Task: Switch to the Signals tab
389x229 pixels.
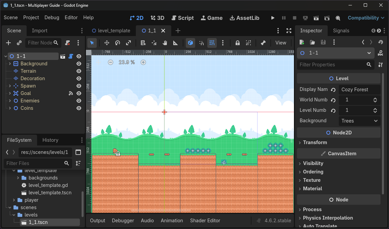Action: [341, 31]
